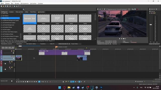This screenshot has height=90, width=161.
Task: Open the Файл menu
Action: [2, 3]
